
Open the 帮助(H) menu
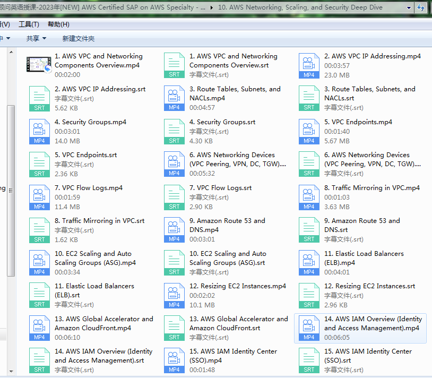click(58, 24)
